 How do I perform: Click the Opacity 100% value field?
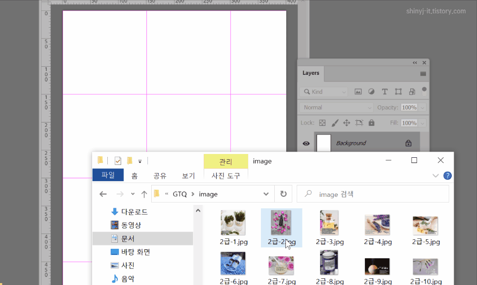pyautogui.click(x=409, y=108)
